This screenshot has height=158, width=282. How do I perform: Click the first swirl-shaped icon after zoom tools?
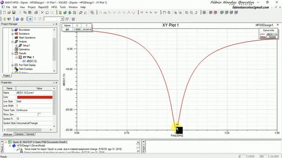tap(204, 13)
